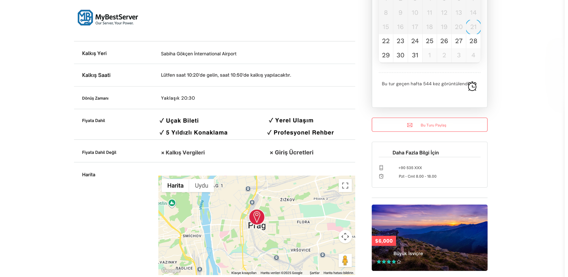Click the $6,000 price tag
The width and height of the screenshot is (568, 277).
click(384, 241)
